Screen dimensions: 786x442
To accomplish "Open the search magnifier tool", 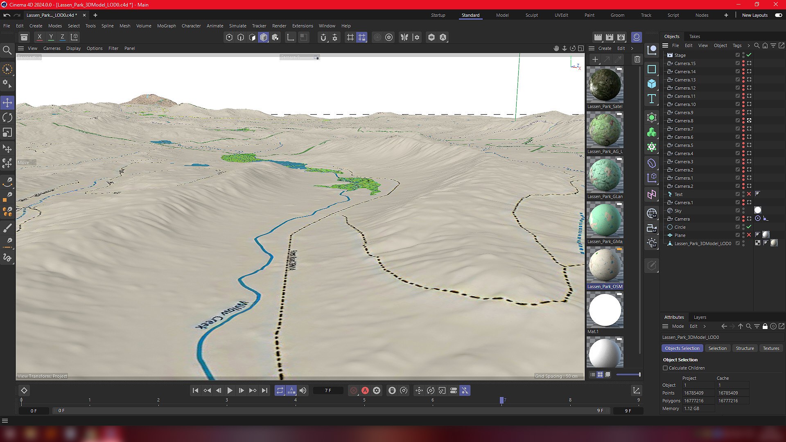I will pyautogui.click(x=7, y=50).
